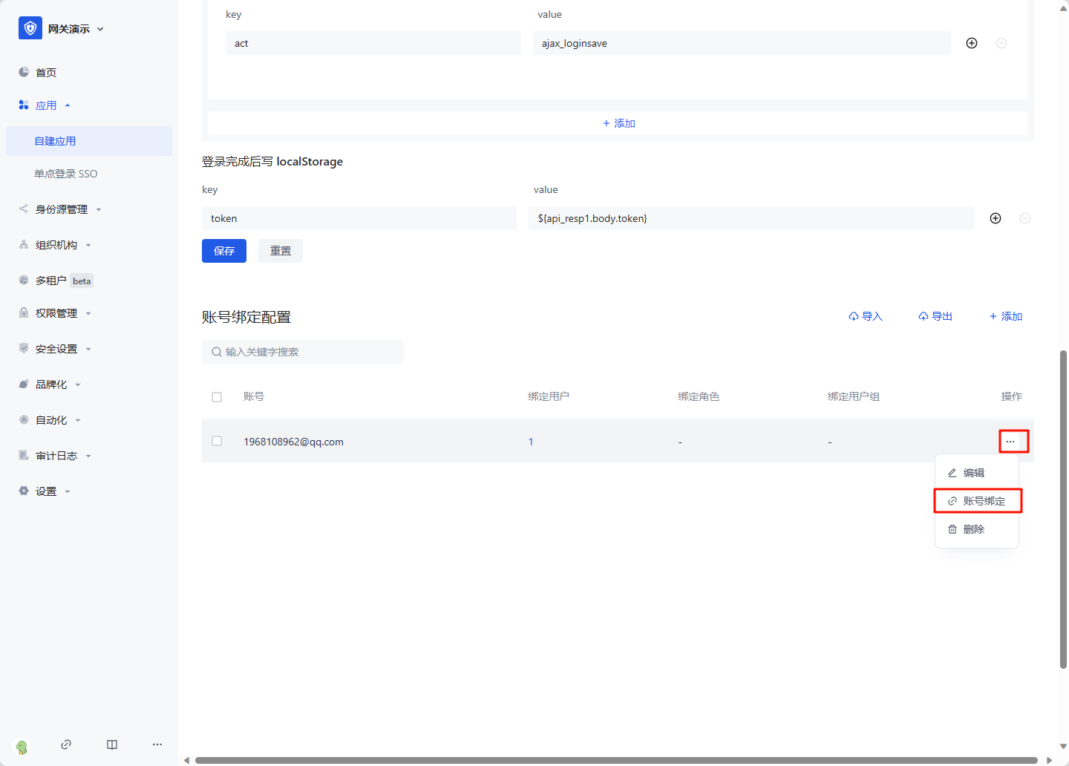The height and width of the screenshot is (766, 1069).
Task: Select 账号绑定 from the context menu
Action: 978,501
